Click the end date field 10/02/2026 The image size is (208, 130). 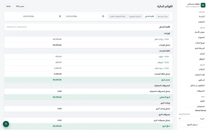click(42, 16)
